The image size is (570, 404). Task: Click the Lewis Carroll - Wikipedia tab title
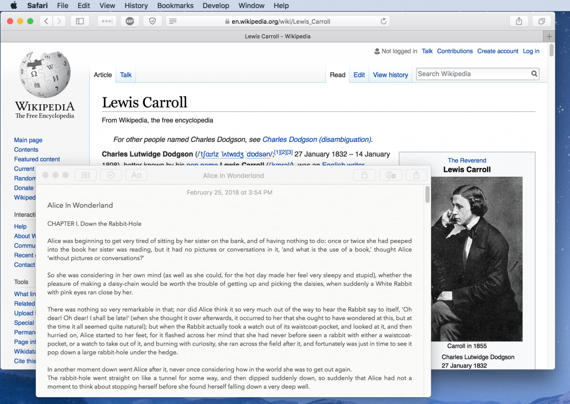(278, 36)
